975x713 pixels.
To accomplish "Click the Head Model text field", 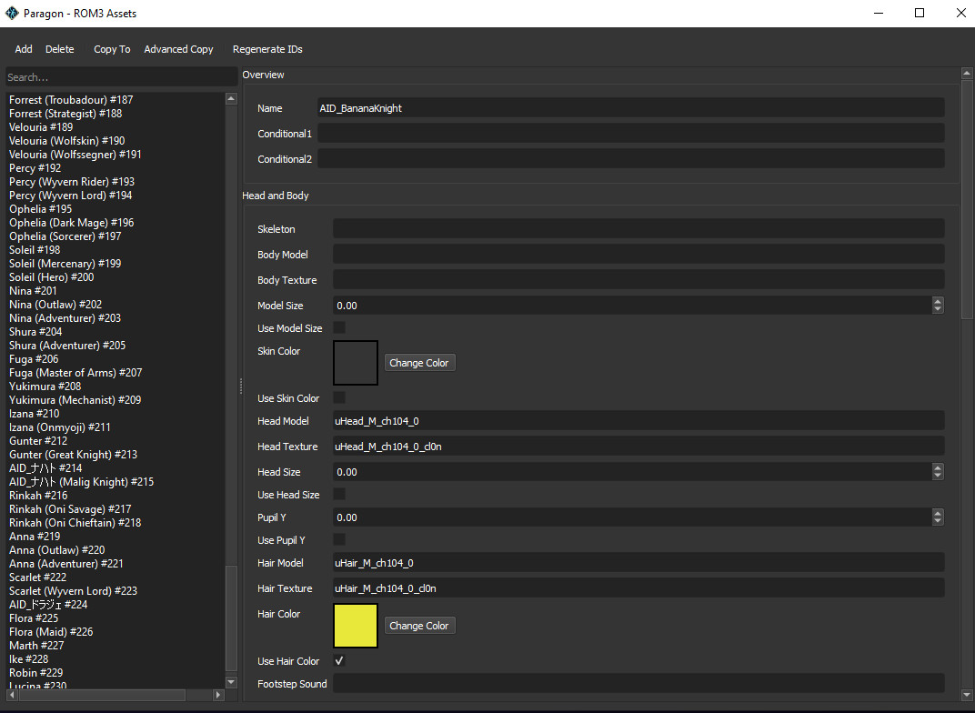I will pyautogui.click(x=638, y=421).
